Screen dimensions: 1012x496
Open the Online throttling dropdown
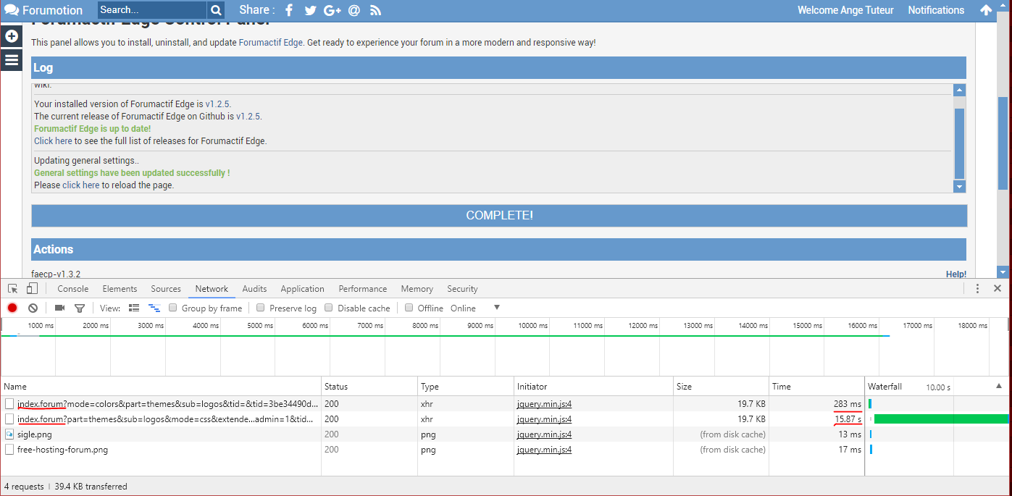[x=475, y=308]
